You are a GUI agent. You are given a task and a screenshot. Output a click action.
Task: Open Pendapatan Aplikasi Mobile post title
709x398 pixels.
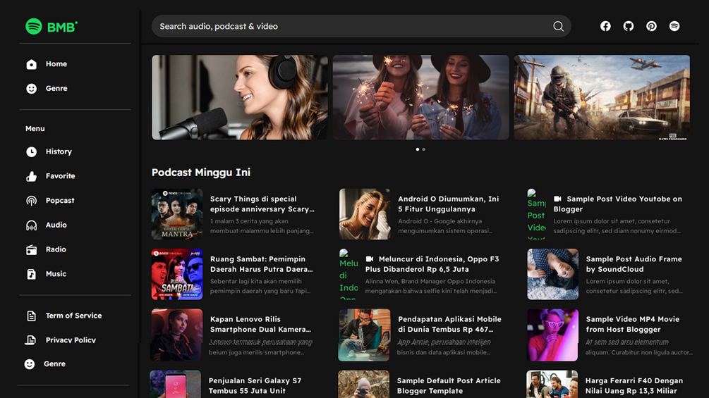point(449,324)
